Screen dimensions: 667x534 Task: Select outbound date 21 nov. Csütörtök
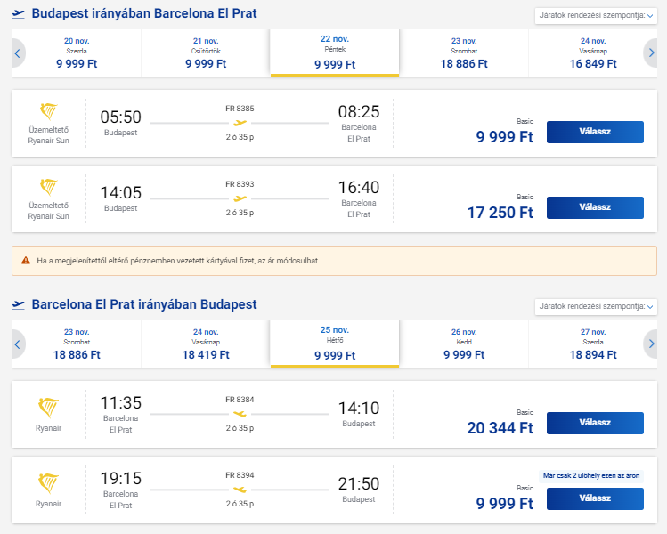(206, 53)
